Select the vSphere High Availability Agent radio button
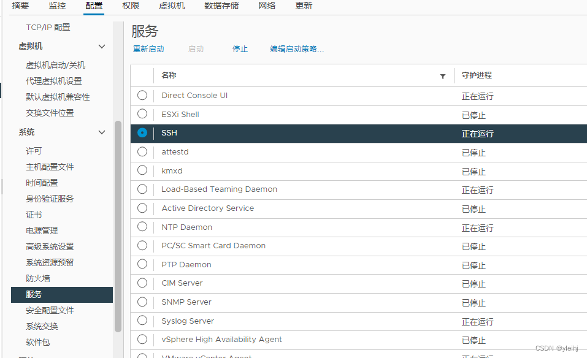This screenshot has width=587, height=358. (x=142, y=339)
